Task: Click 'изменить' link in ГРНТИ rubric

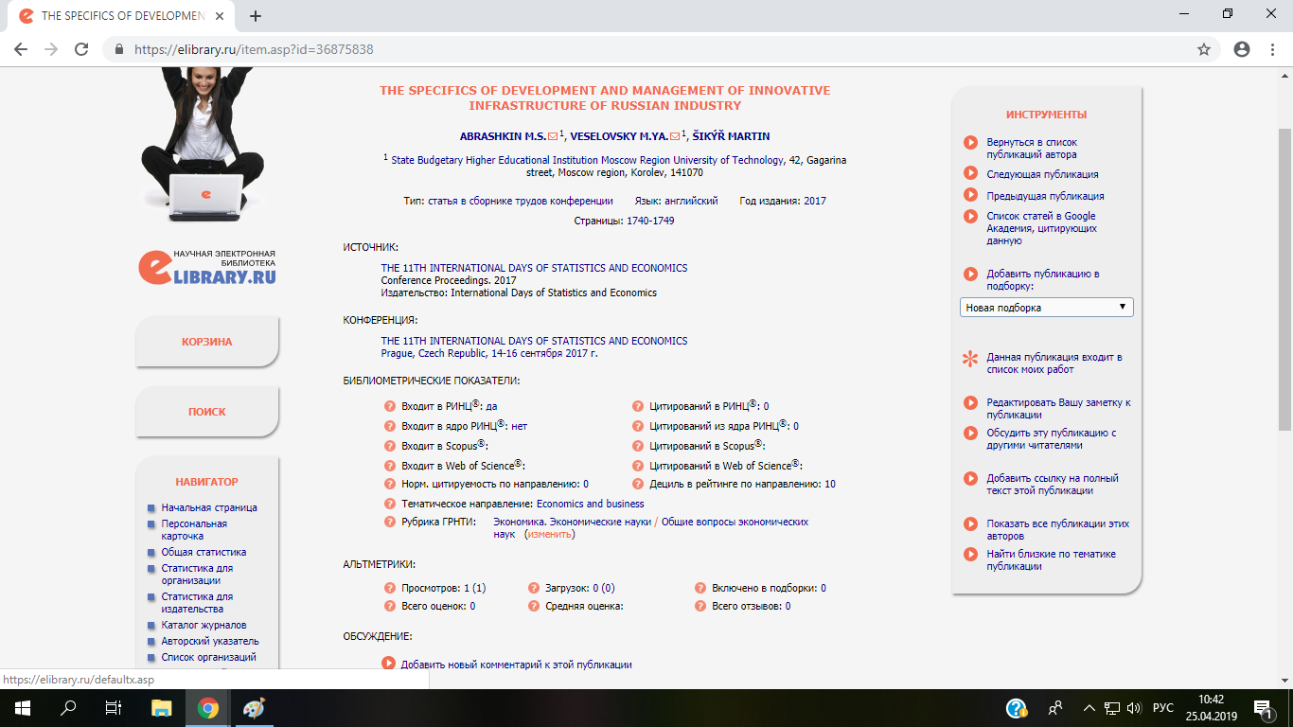Action: pos(550,534)
